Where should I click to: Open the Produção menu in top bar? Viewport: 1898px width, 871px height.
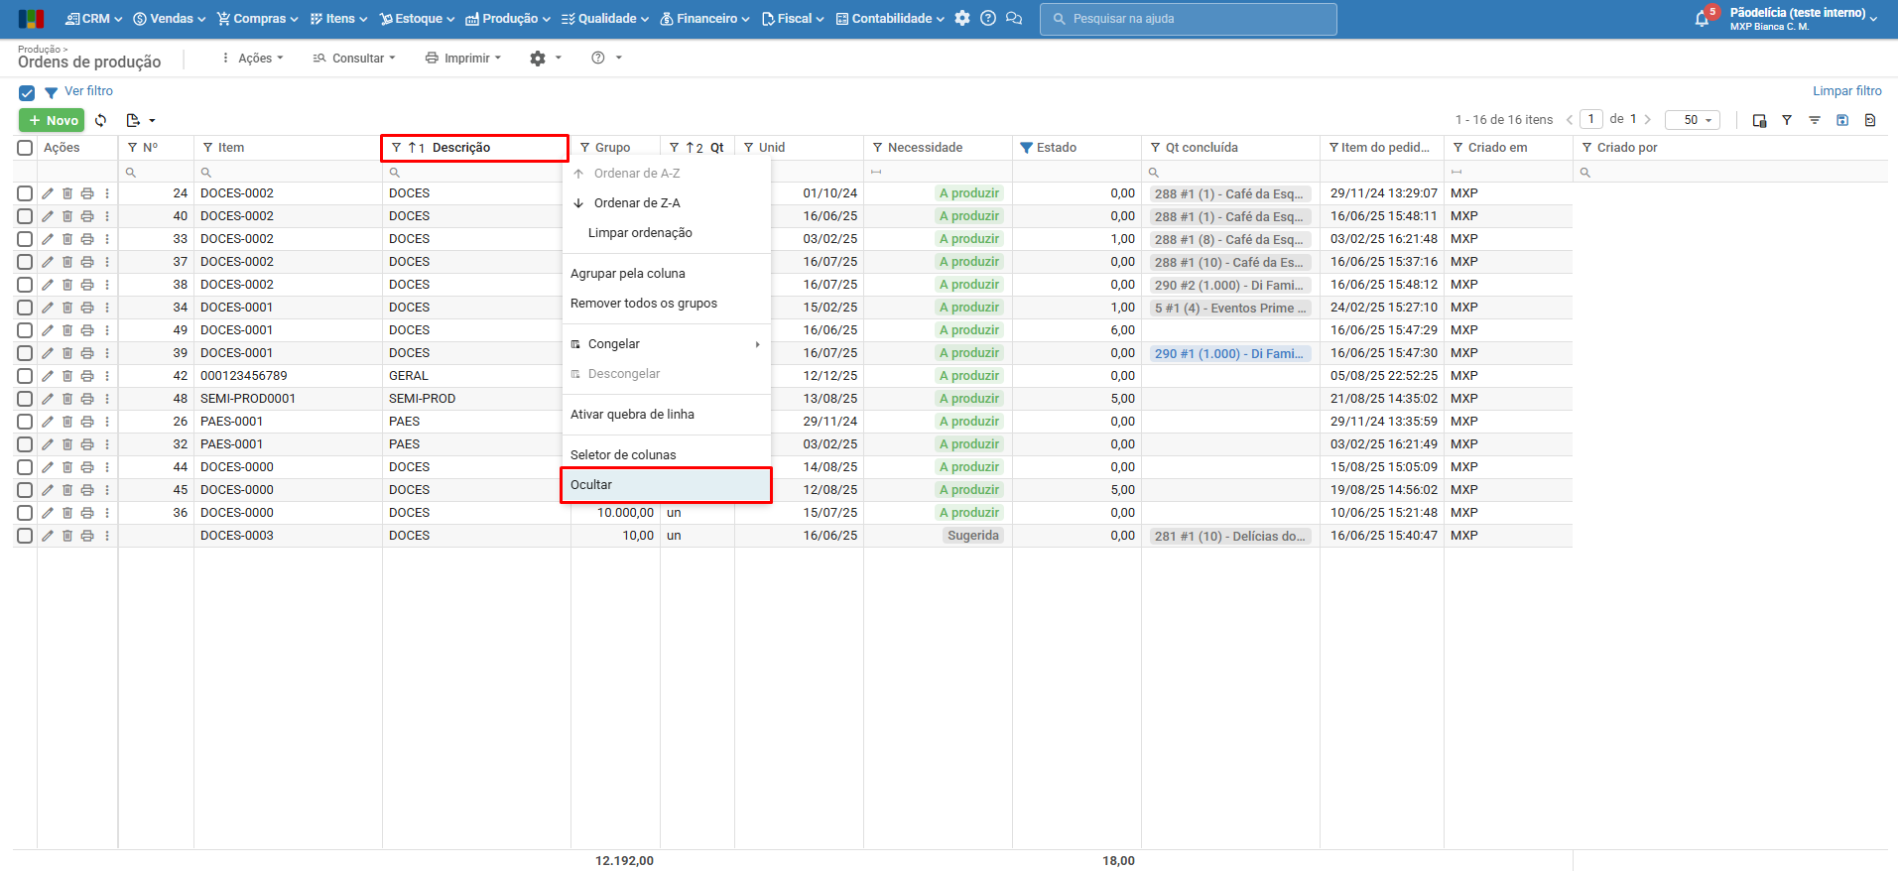pyautogui.click(x=508, y=19)
